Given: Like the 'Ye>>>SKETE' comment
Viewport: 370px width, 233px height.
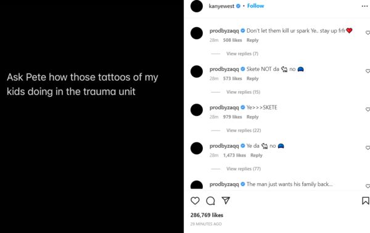Looking at the screenshot, I should pyautogui.click(x=368, y=110).
